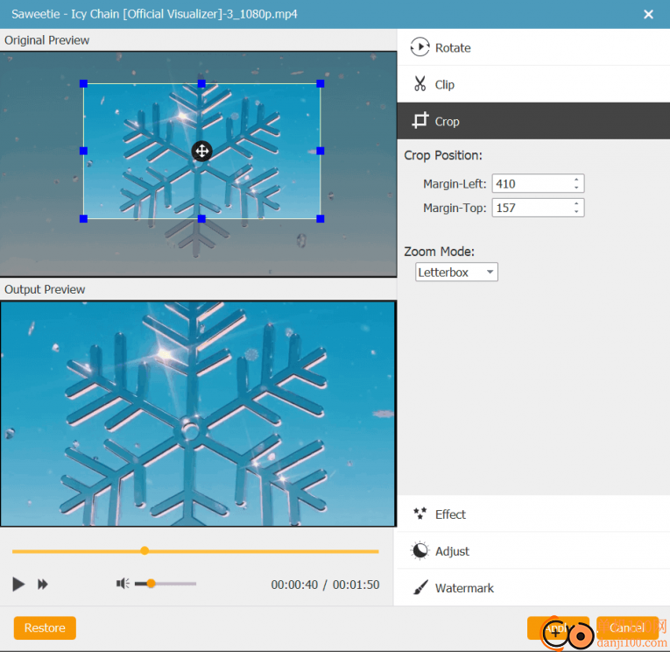Click the Apply button
The height and width of the screenshot is (652, 670).
click(558, 627)
